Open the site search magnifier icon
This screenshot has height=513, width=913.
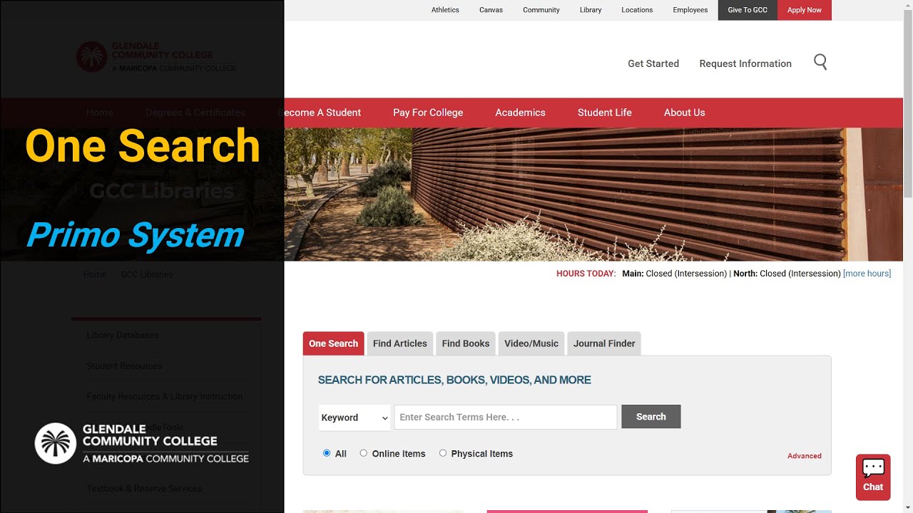[x=820, y=63]
